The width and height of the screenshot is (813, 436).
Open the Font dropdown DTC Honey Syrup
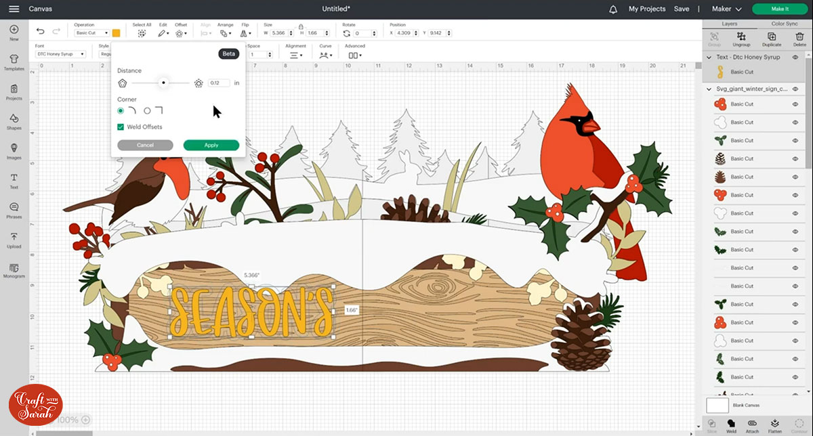[61, 54]
